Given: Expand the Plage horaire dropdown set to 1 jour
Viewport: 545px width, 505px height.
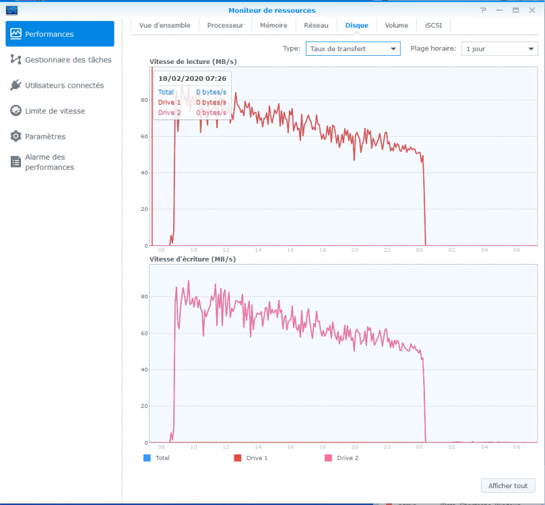Looking at the screenshot, I should pyautogui.click(x=499, y=48).
